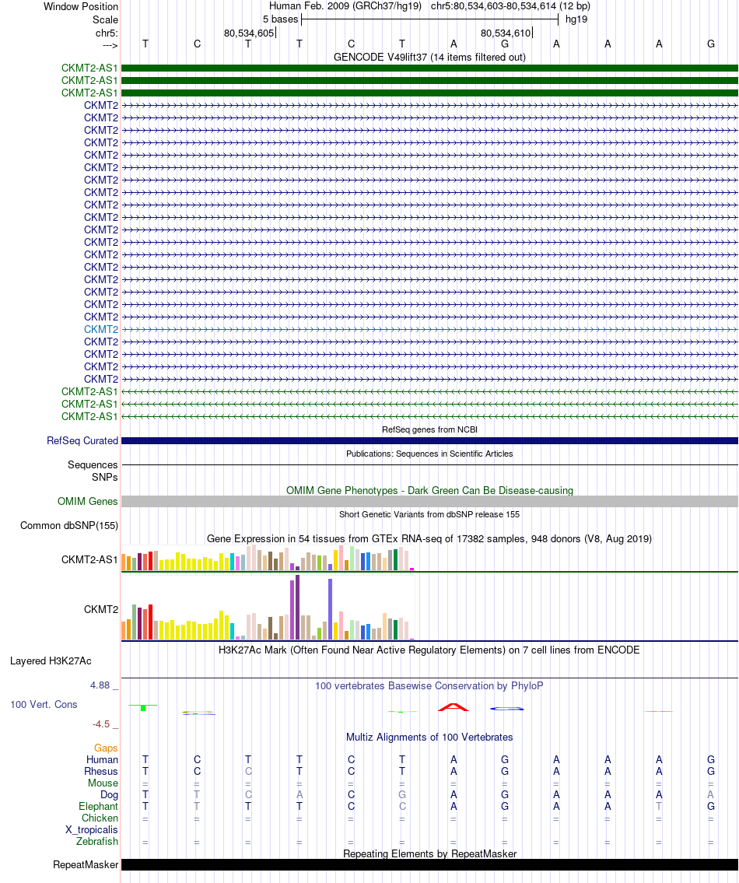Select the light-blue highlighted CKMT2 transcript label
Viewport: 739px width, 883px height.
point(101,329)
